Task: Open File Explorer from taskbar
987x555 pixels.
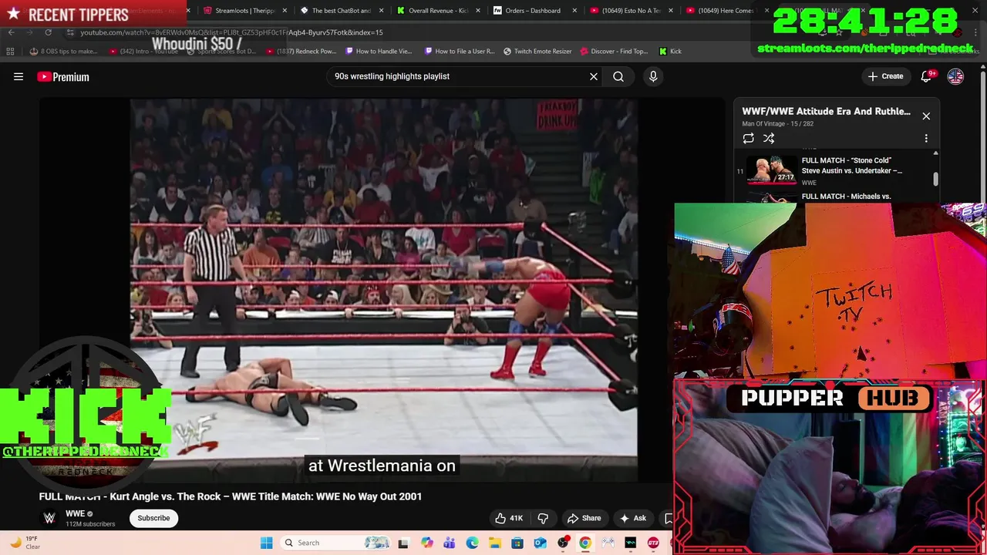Action: (x=494, y=543)
